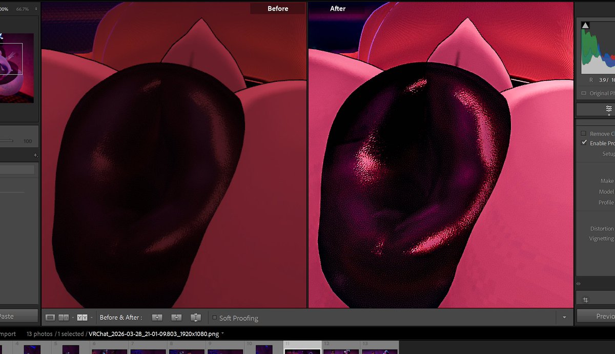Image resolution: width=615 pixels, height=354 pixels.
Task: Click the '13 photos' count in filmstrip header
Action: (39, 334)
